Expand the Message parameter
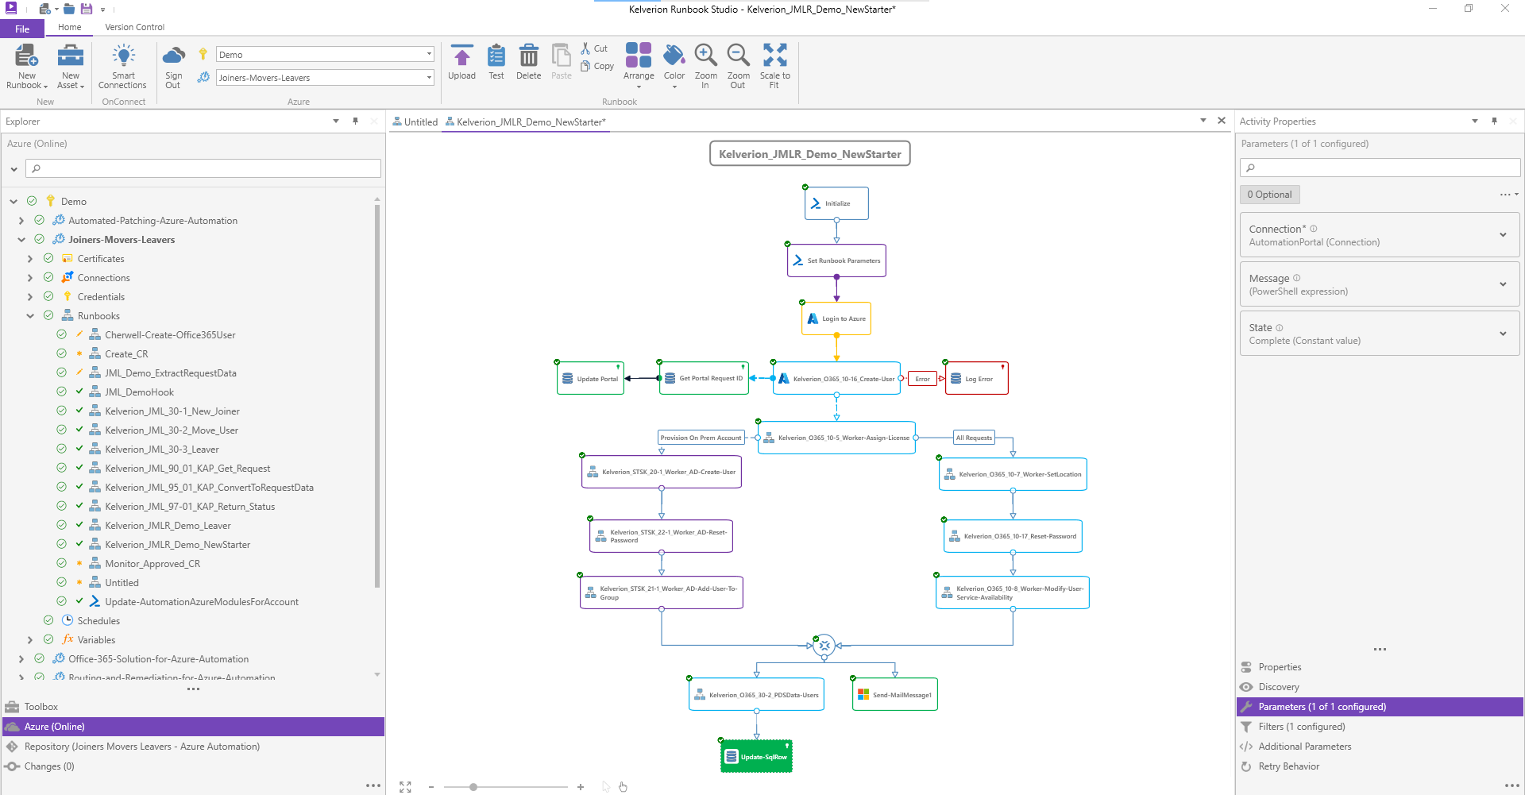The height and width of the screenshot is (795, 1525). coord(1503,284)
